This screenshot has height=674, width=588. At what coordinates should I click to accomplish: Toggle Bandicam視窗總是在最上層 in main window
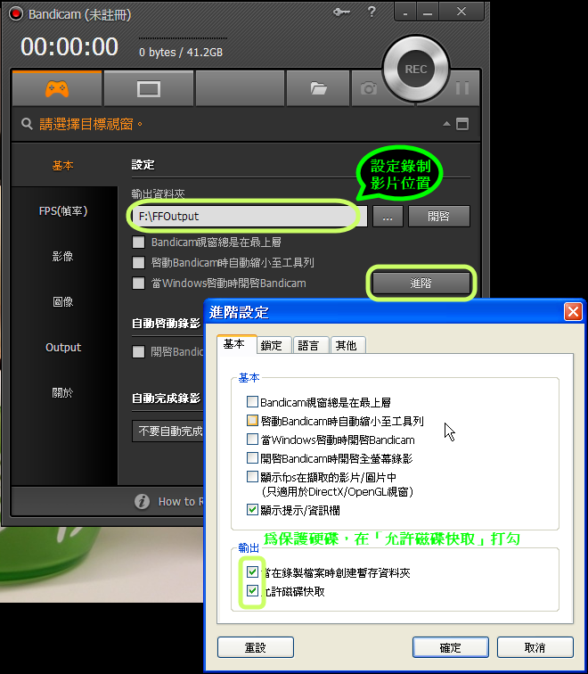(x=138, y=242)
